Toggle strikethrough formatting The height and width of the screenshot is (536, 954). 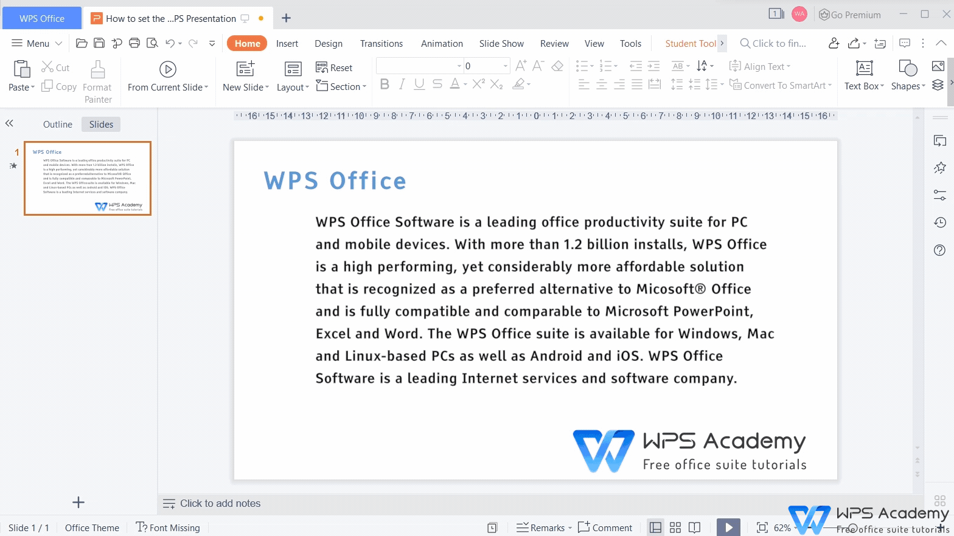[x=437, y=84]
